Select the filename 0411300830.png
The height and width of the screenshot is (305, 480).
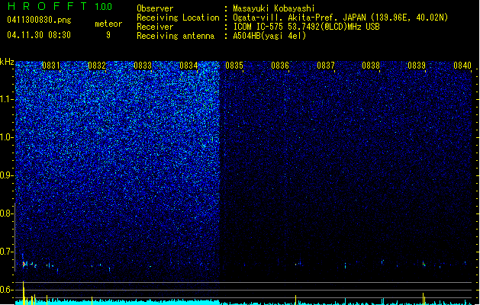point(39,20)
